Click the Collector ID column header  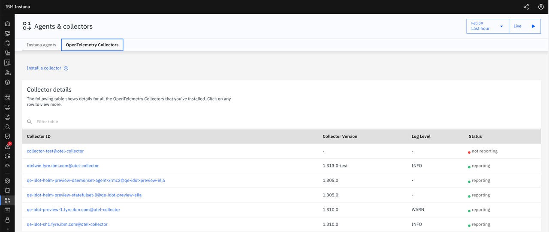tap(39, 137)
